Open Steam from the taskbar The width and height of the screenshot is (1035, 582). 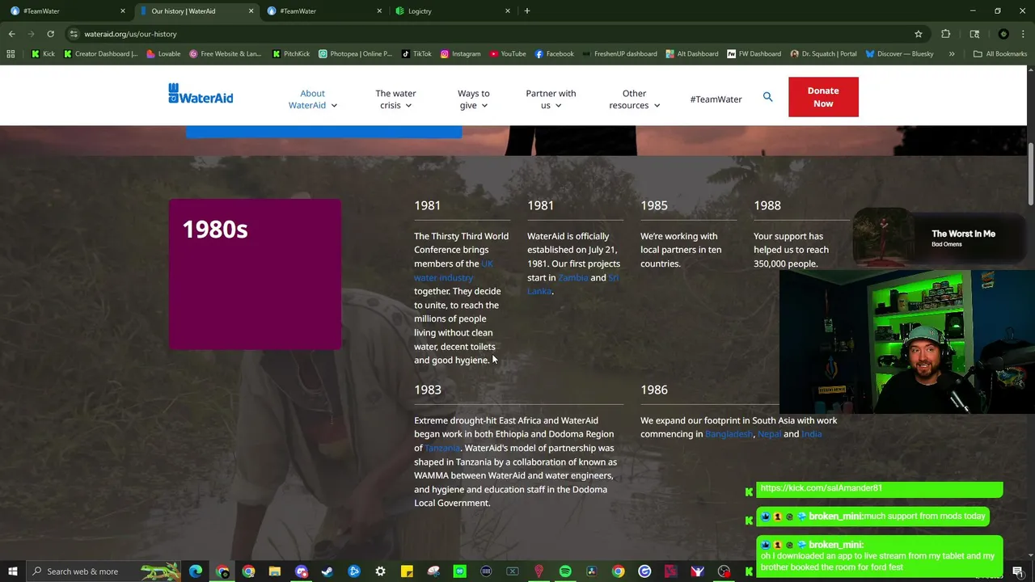pos(327,571)
